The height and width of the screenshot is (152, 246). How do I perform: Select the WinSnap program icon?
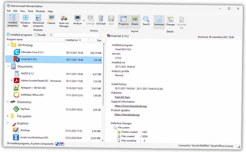click(x=16, y=130)
